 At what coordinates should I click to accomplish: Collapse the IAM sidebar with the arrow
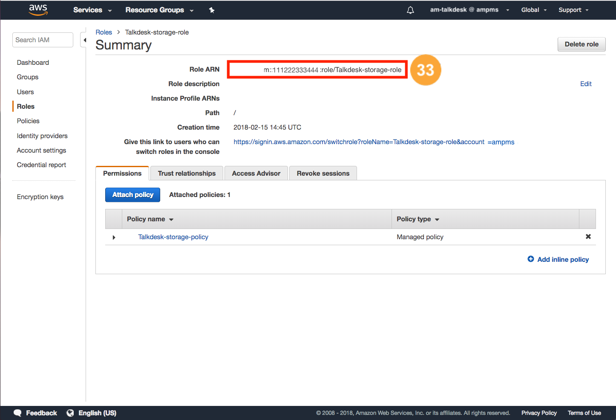click(x=84, y=40)
